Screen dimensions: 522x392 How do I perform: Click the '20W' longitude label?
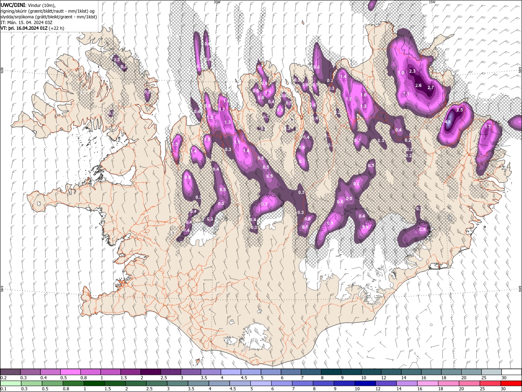click(x=217, y=2)
